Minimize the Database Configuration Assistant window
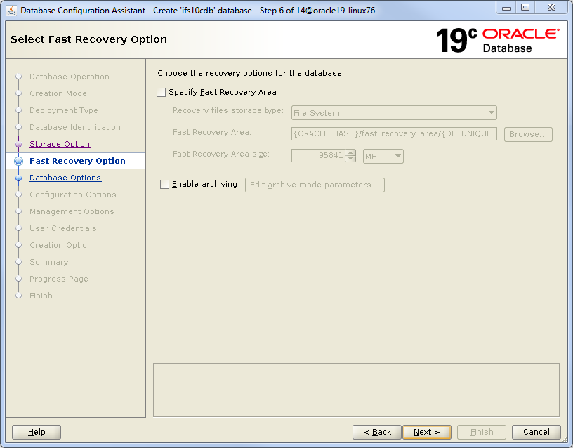 click(506, 8)
